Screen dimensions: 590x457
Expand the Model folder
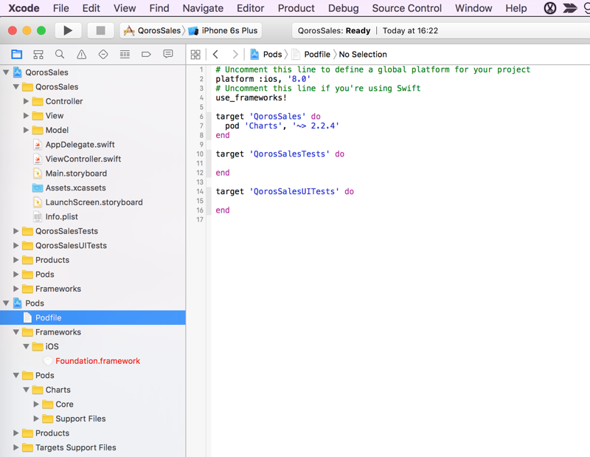(x=26, y=130)
